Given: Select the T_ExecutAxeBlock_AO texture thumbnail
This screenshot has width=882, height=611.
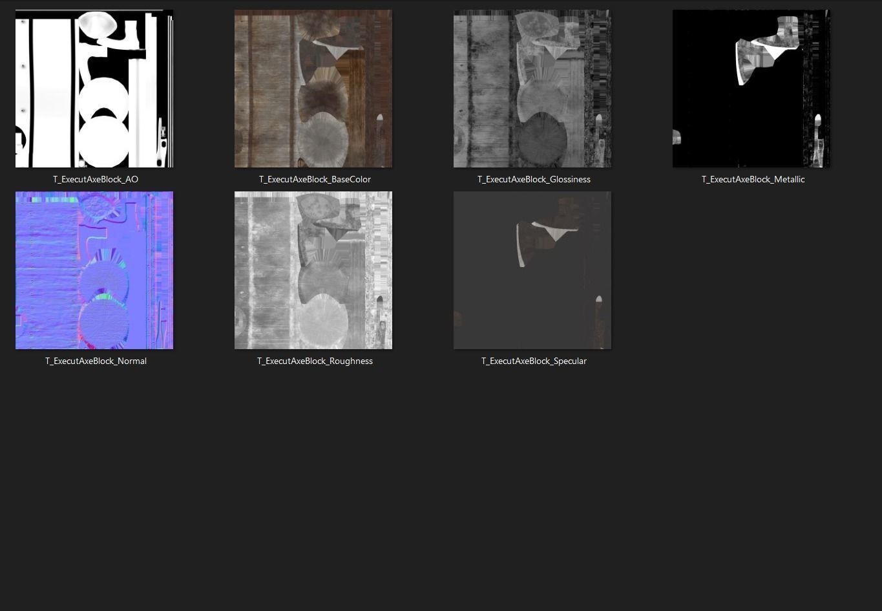Looking at the screenshot, I should pos(94,89).
